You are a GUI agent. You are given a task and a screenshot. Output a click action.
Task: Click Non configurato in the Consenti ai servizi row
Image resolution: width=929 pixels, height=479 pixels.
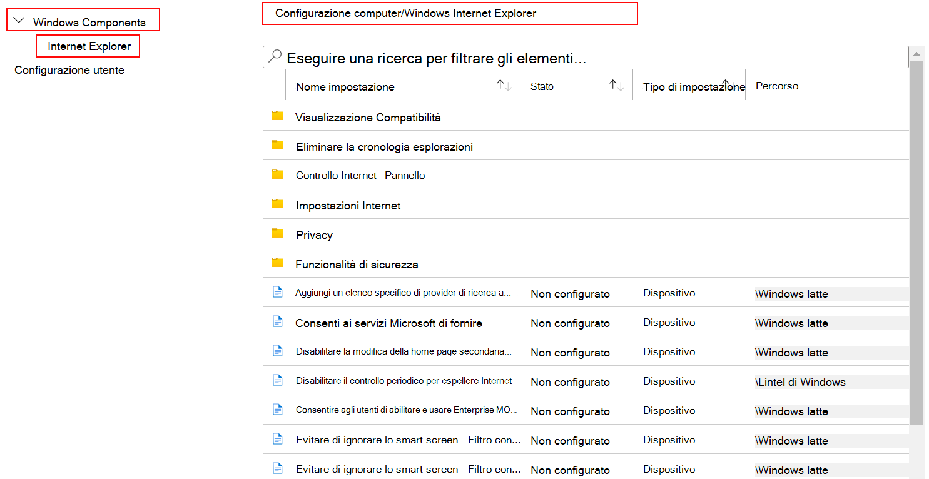(570, 323)
